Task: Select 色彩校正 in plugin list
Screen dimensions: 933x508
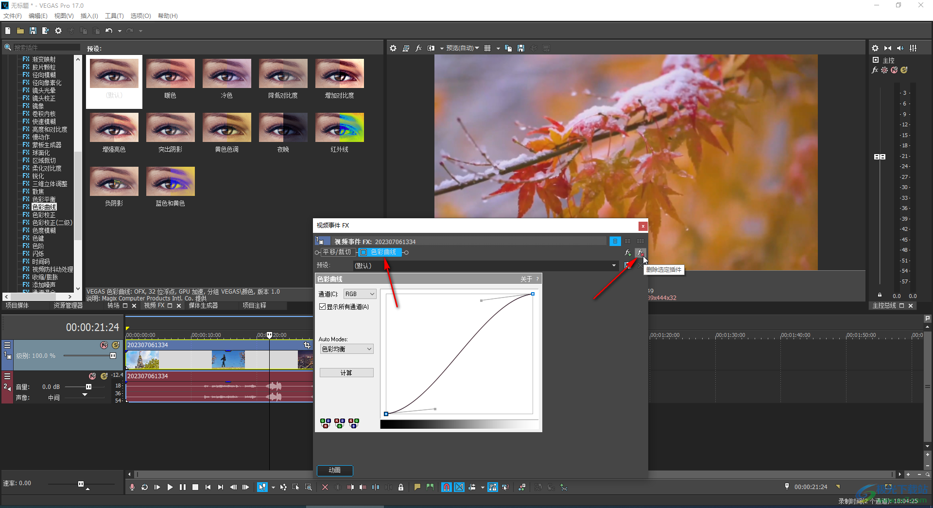Action: 44,215
